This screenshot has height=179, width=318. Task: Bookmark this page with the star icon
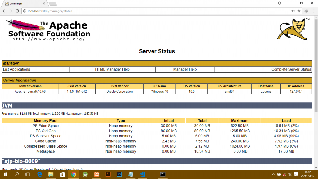[299, 11]
